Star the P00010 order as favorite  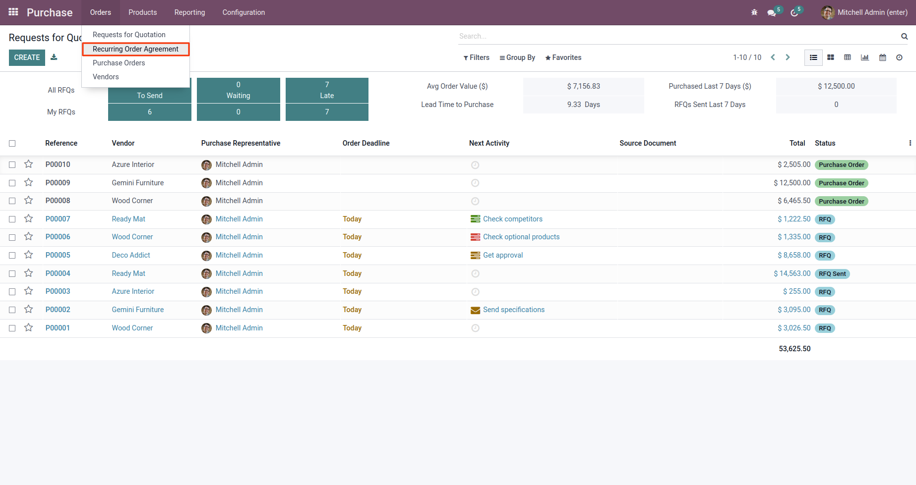tap(29, 164)
